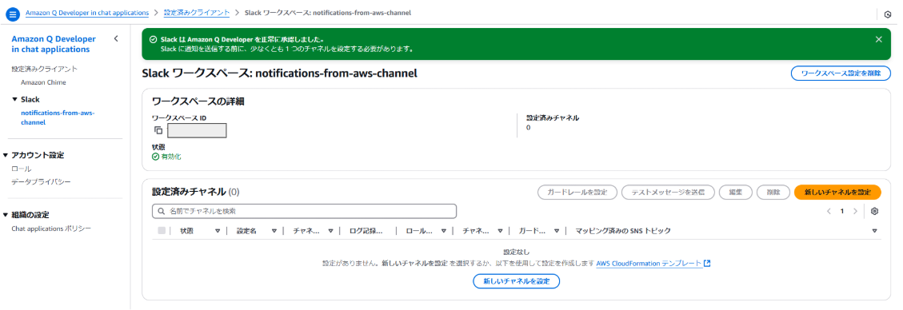Copy the workspace ID
The height and width of the screenshot is (310, 903).
(158, 130)
